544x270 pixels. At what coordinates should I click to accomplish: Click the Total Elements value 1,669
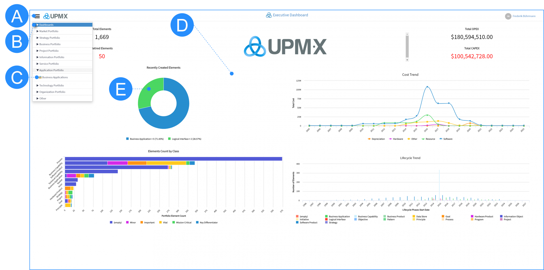click(102, 37)
